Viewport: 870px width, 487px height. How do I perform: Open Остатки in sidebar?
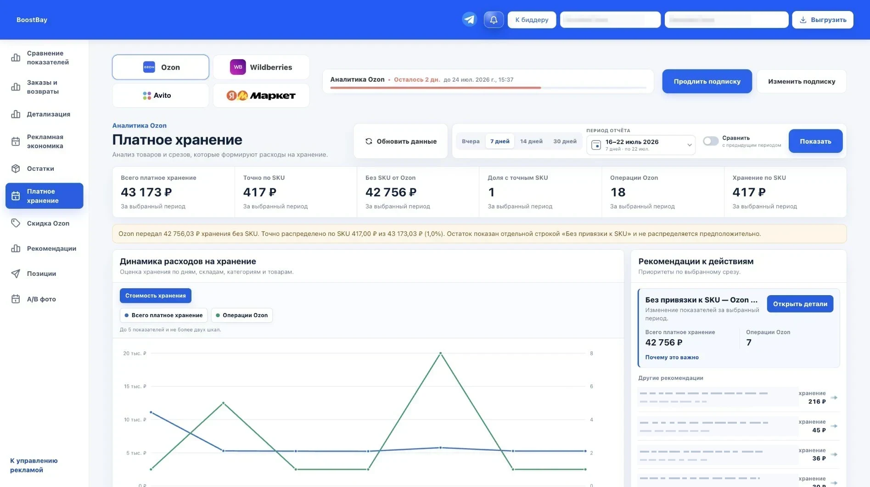tap(45, 168)
